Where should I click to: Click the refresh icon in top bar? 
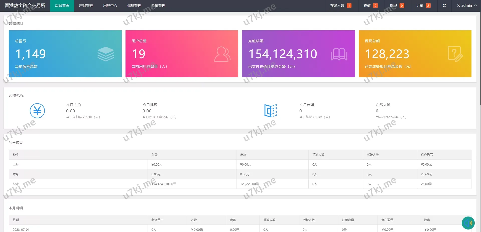444,5
